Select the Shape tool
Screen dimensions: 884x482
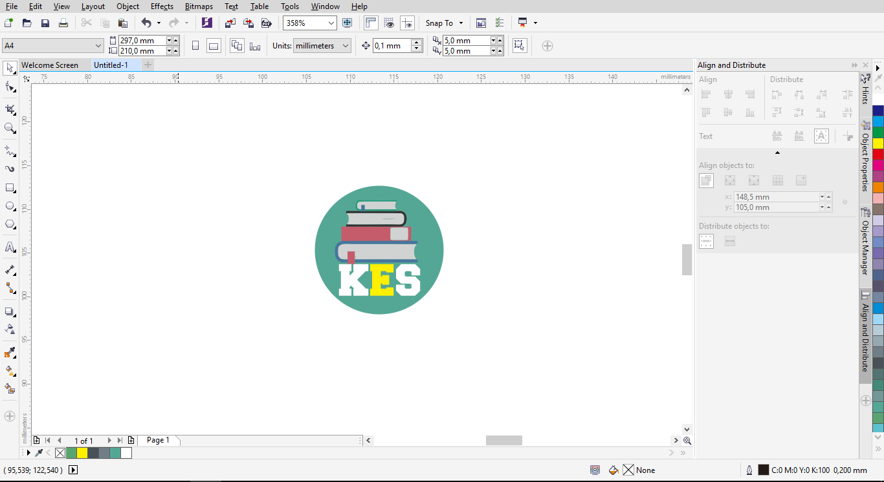point(10,87)
